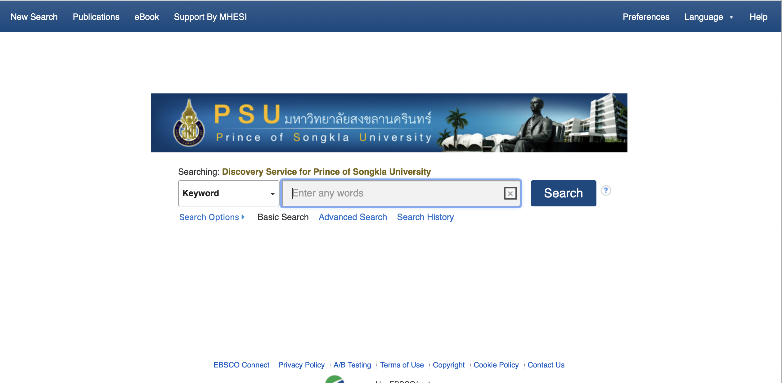Open the Cookie Policy link
The image size is (782, 383).
[x=496, y=365]
